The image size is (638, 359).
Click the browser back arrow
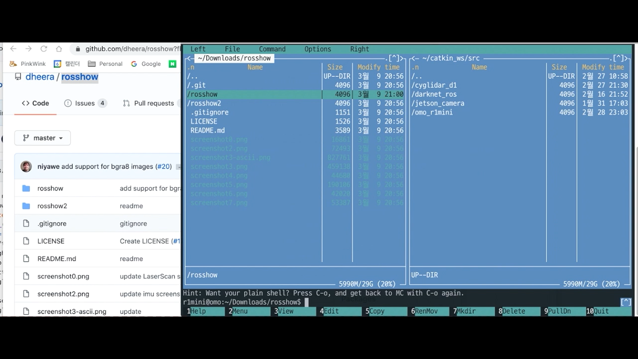(13, 49)
